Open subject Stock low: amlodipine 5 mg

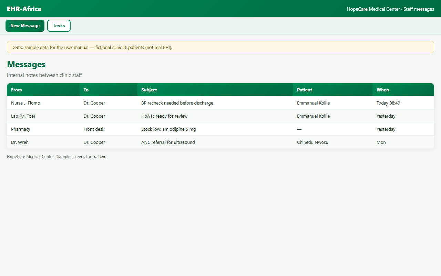(168, 129)
